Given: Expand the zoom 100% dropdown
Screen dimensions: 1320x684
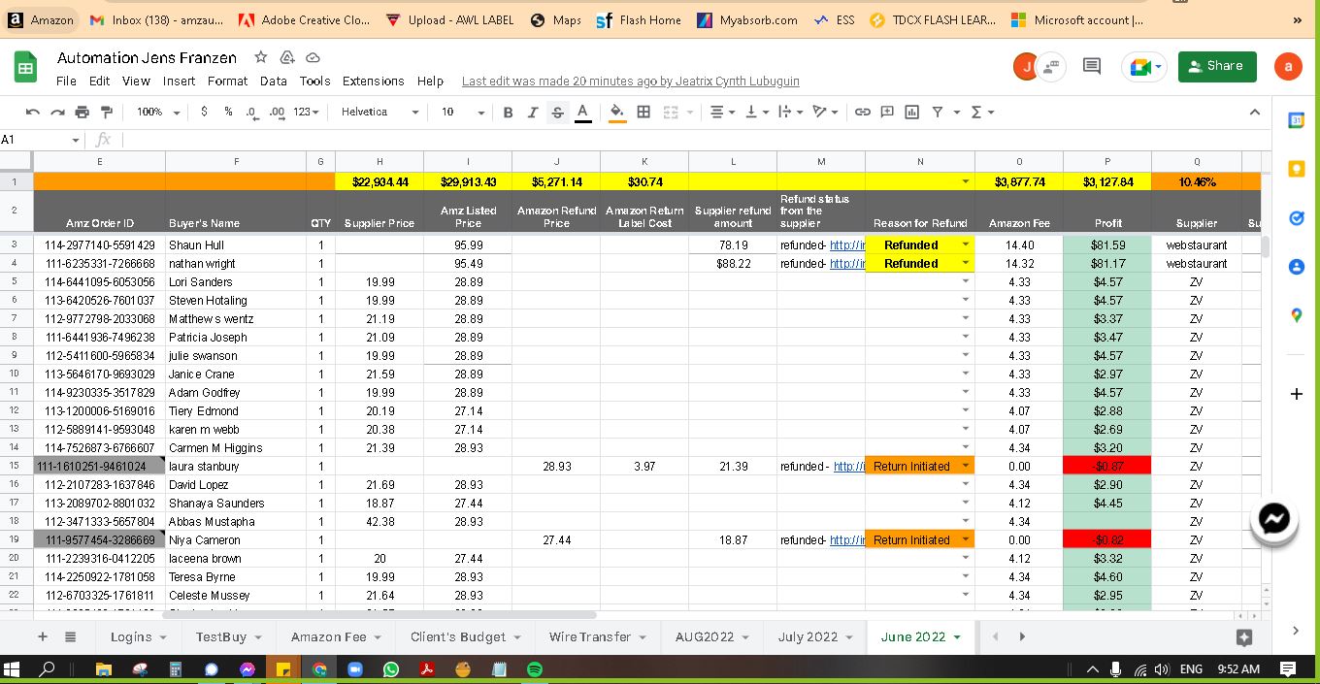Looking at the screenshot, I should (x=158, y=113).
